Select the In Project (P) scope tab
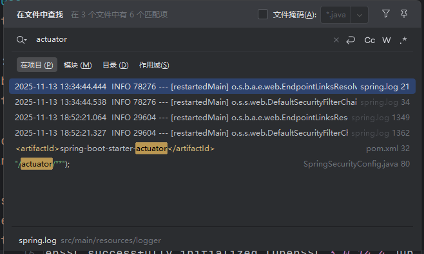424x254 pixels. (37, 65)
